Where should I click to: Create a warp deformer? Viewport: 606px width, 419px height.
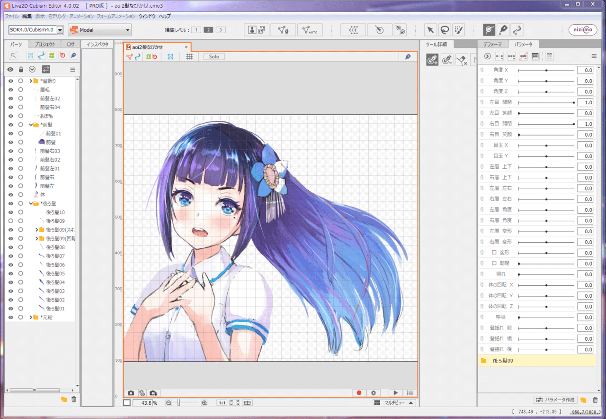click(x=353, y=30)
